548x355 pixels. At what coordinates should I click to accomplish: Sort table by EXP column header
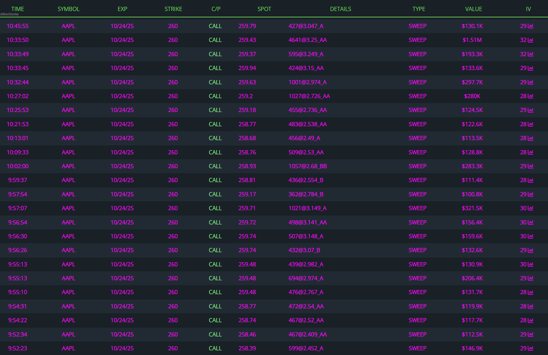pyautogui.click(x=122, y=9)
